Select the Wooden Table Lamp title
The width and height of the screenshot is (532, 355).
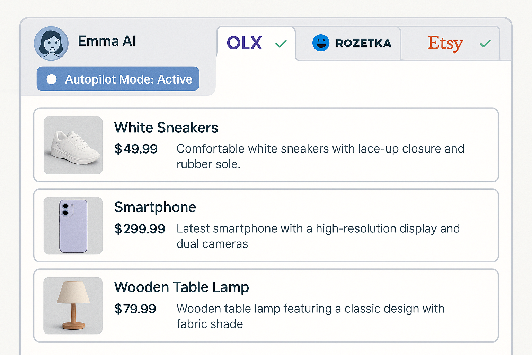pyautogui.click(x=181, y=287)
